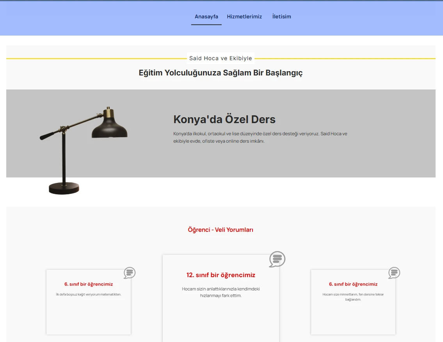Image resolution: width=443 pixels, height=342 pixels.
Task: Click the chat bubble icon on the matematik review card
Action: click(130, 273)
